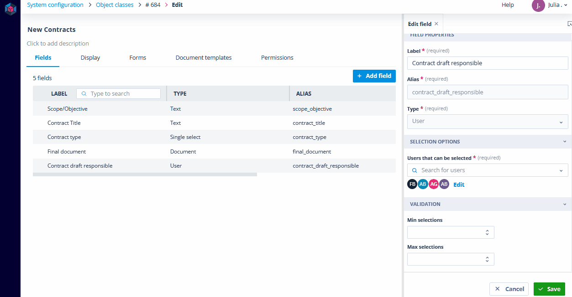Switch to the Display tab
Screen dimensions: 572x297
pyautogui.click(x=90, y=58)
